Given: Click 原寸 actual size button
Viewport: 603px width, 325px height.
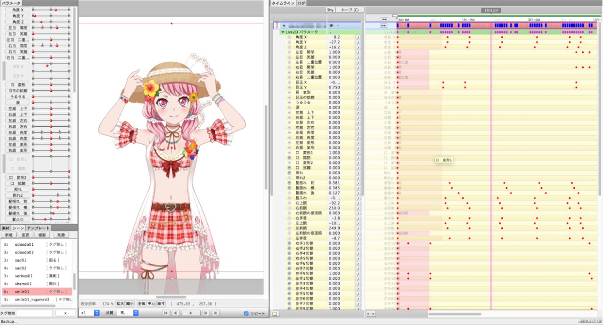Looking at the screenshot, I should (161, 304).
